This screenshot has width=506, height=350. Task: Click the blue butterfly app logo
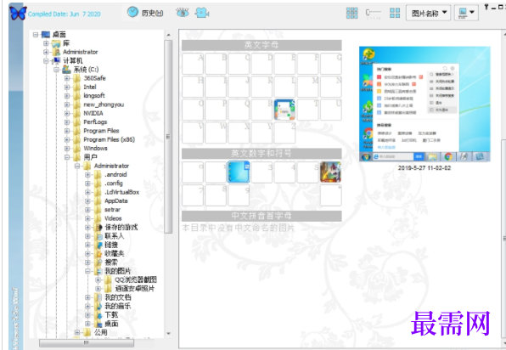coord(18,14)
